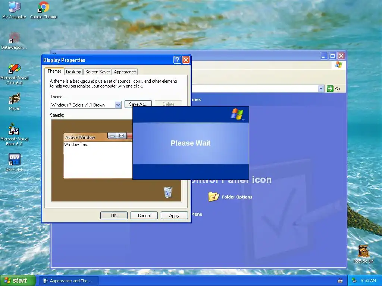Viewport: 382px width, 286px height.
Task: Click the network tray icon beside the clock
Action: point(354,281)
